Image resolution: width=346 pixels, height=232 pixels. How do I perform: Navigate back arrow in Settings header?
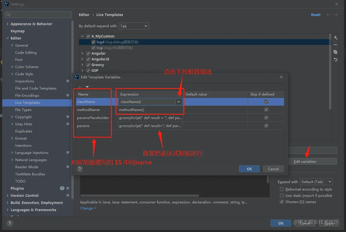329,15
